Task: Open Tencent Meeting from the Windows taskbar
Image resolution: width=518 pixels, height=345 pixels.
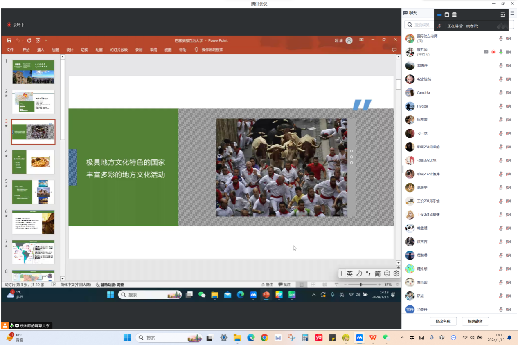Action: pos(359,338)
